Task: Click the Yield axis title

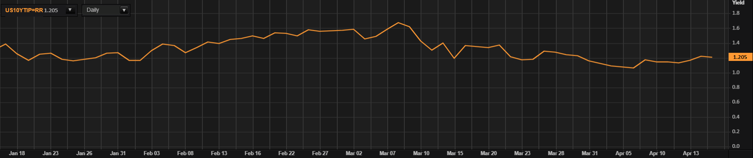Action: point(738,3)
